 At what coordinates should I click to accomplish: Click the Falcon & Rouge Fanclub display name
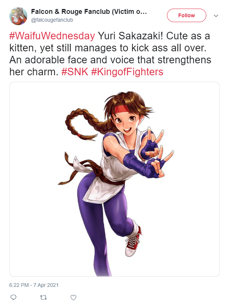click(89, 12)
